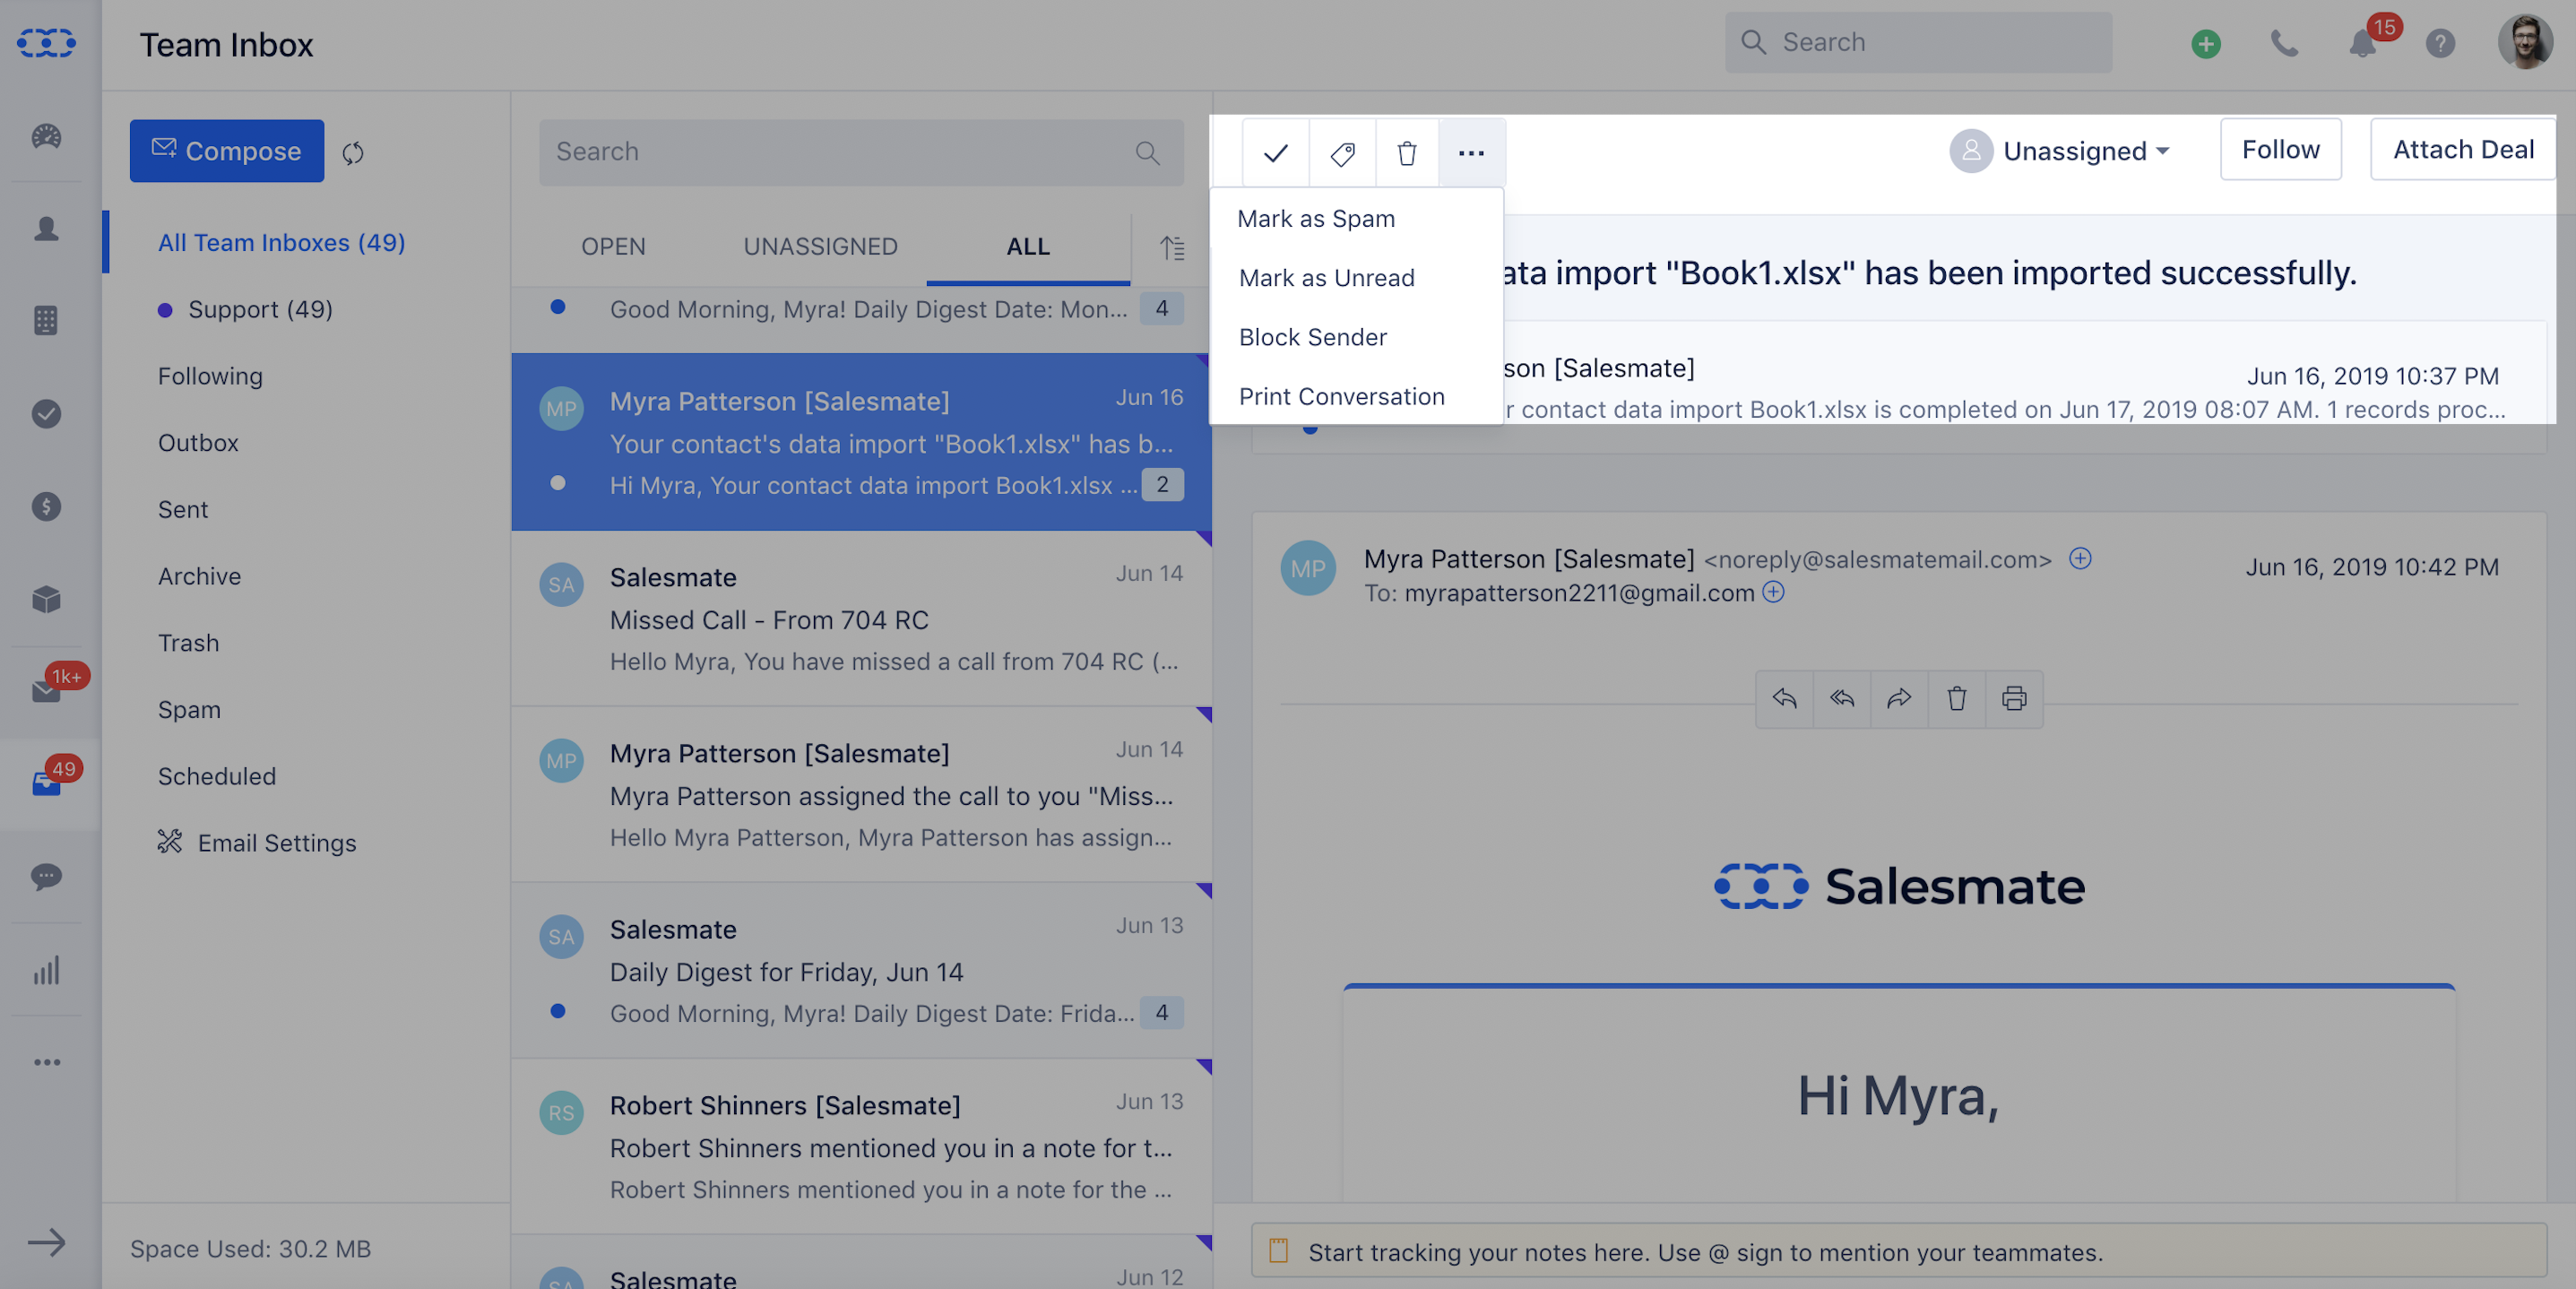Open Email Settings
The width and height of the screenshot is (2576, 1289).
[256, 843]
